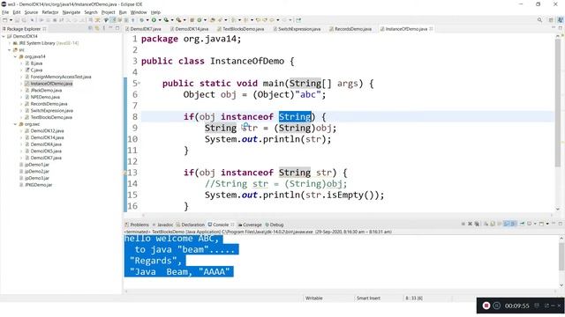Click the New file toolbar icon
Image resolution: width=565 pixels, height=317 pixels.
click(x=5, y=20)
